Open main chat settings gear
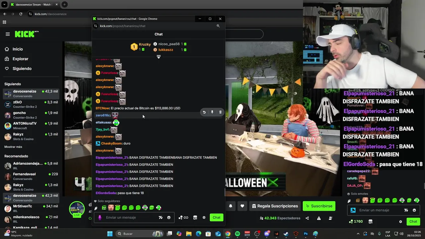 pyautogui.click(x=400, y=221)
